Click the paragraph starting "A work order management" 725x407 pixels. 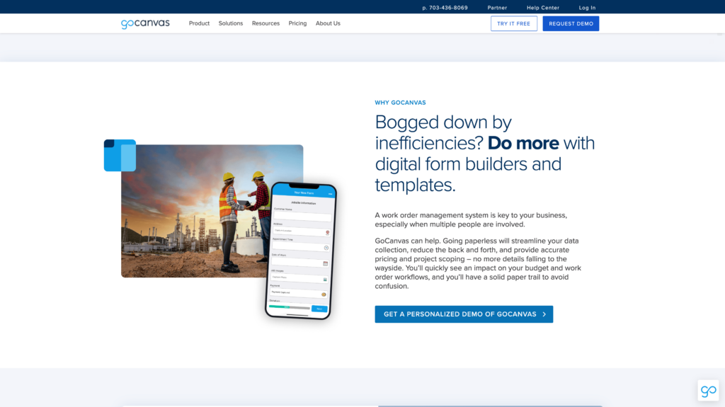tap(471, 219)
